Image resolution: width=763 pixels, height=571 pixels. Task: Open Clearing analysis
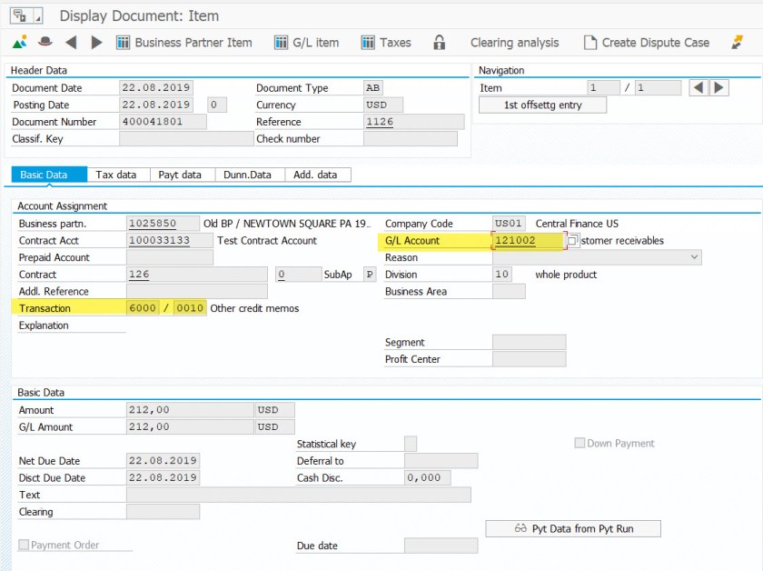(x=514, y=43)
